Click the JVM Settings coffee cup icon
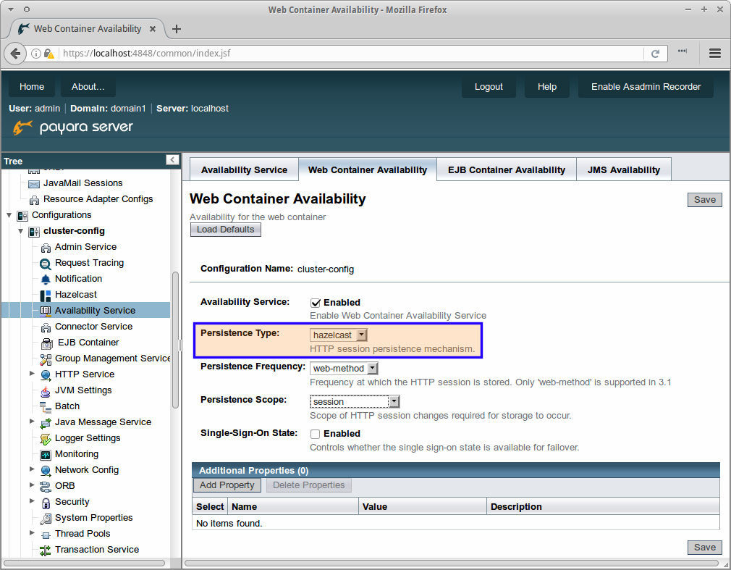The image size is (731, 570). (x=46, y=390)
